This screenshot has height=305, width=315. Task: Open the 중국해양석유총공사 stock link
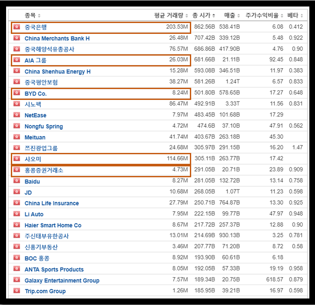50,49
